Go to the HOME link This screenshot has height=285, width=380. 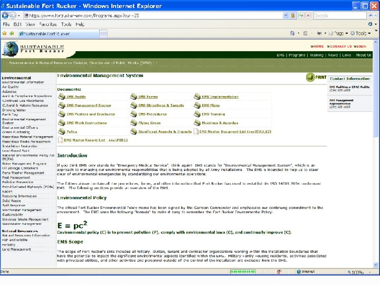coord(317,46)
